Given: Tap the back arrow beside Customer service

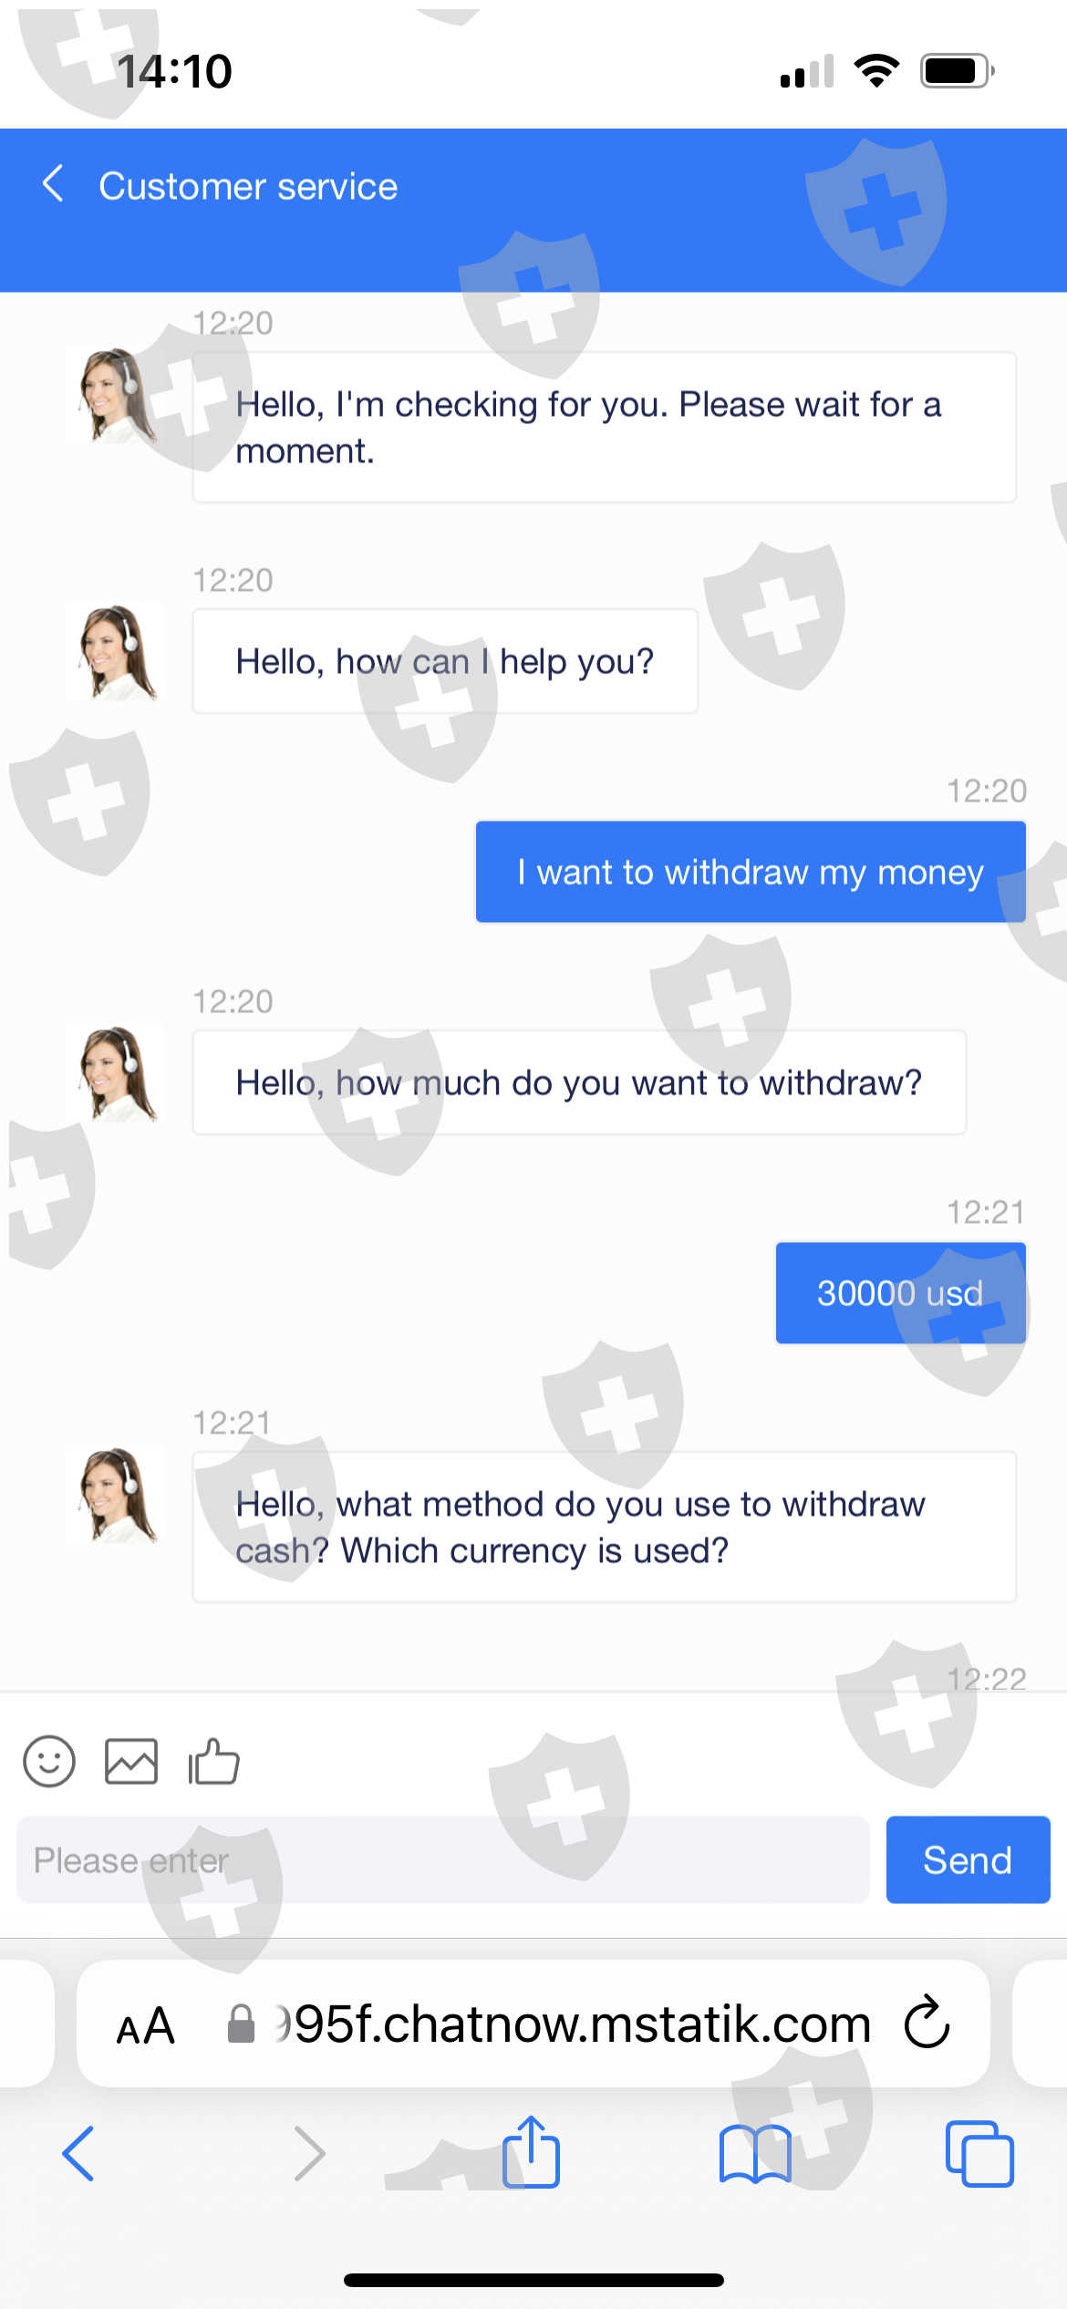Looking at the screenshot, I should coord(54,184).
